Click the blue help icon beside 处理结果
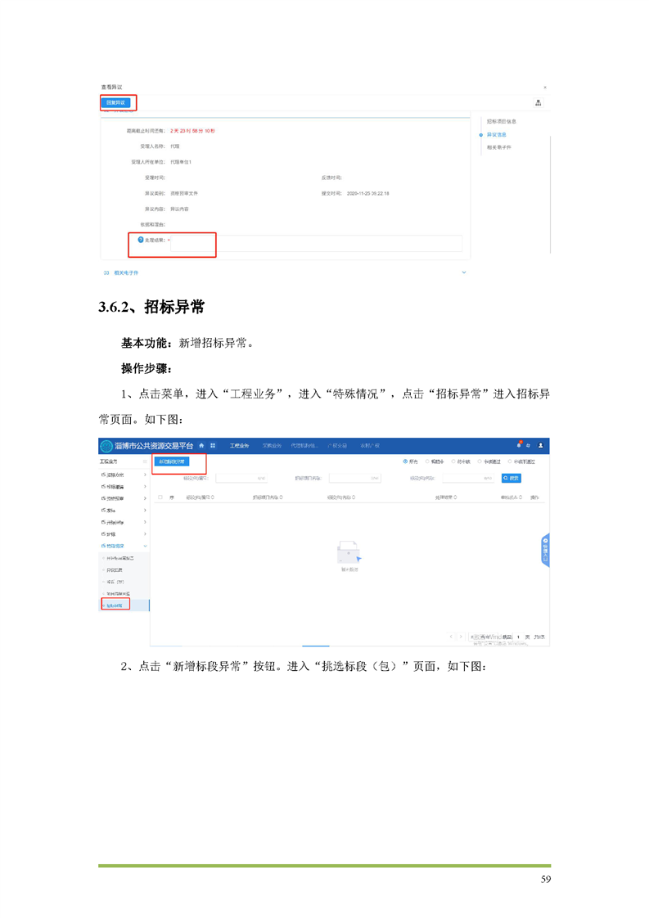The height and width of the screenshot is (918, 649). pyautogui.click(x=141, y=240)
